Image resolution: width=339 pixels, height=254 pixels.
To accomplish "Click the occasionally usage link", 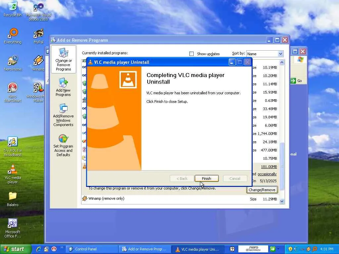I will point(267,174).
